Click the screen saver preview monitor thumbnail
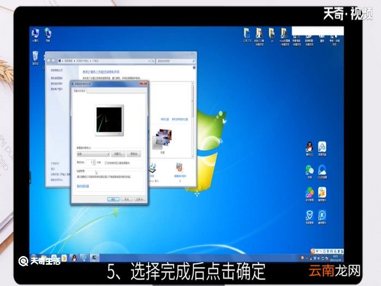Screen dimensions: 381x286 (109, 120)
